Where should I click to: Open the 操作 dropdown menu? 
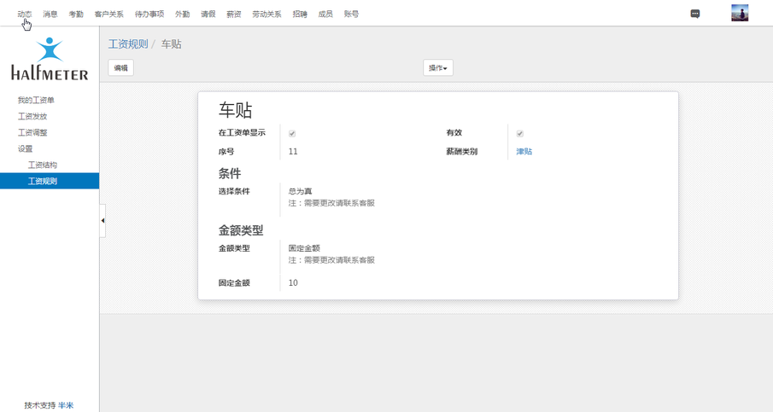click(437, 68)
